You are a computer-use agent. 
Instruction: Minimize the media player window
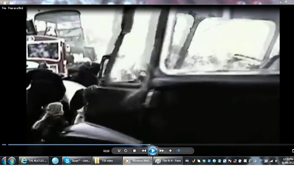coord(281,2)
